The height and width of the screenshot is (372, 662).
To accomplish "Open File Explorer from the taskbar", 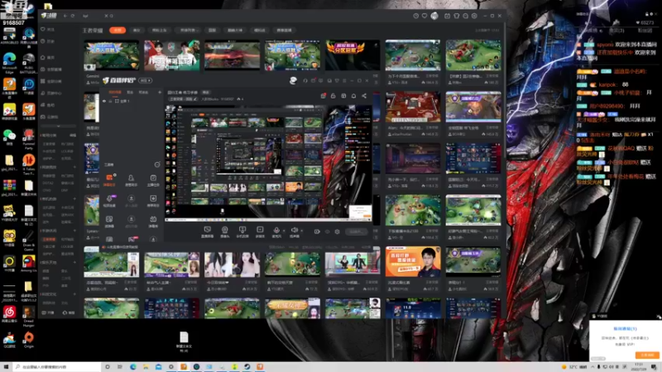I will pyautogui.click(x=146, y=367).
